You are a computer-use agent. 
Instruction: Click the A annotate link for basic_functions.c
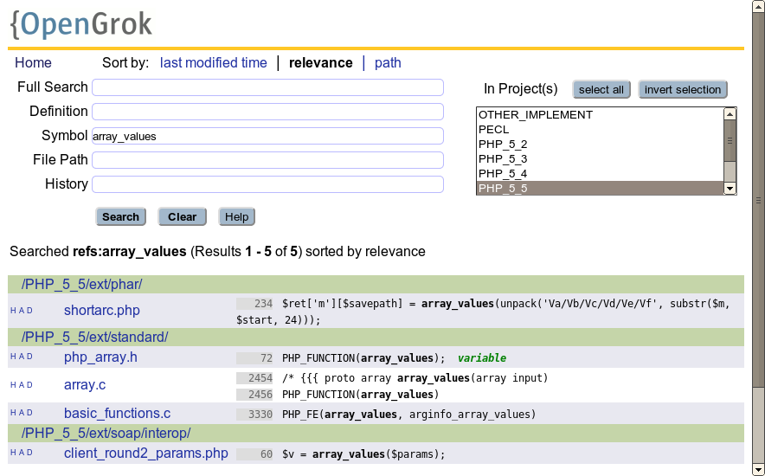click(22, 413)
